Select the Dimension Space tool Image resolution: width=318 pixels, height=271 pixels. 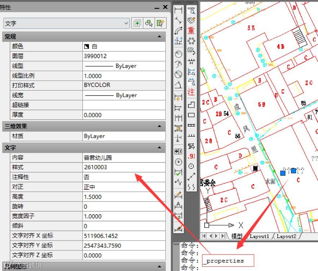(x=178, y=128)
